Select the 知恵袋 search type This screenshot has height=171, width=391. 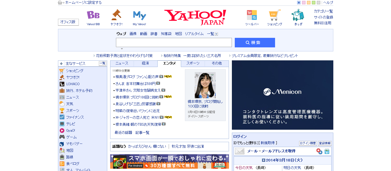coord(166,34)
